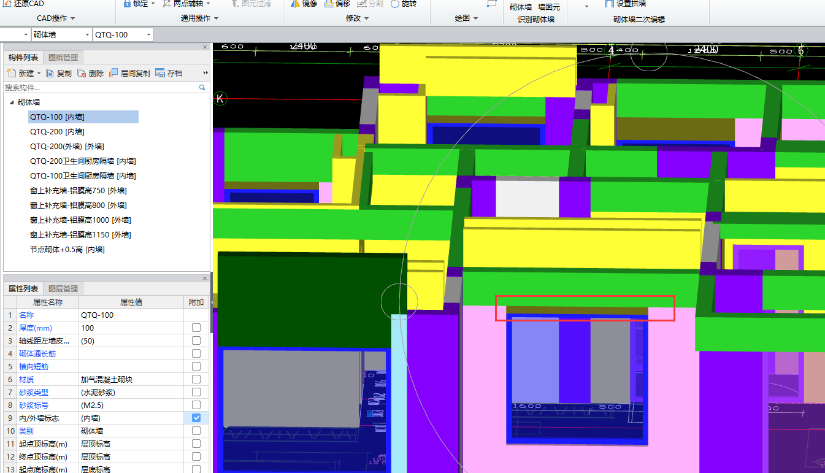Screen dimensions: 825x473
Task: Click the 层间复制 copy between floors icon
Action: (x=113, y=73)
